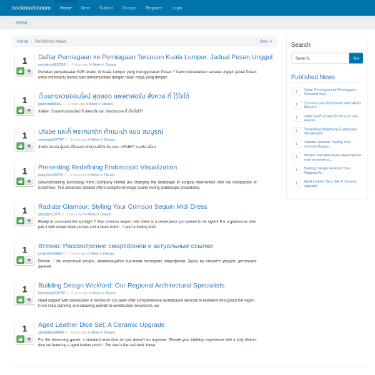Open Building Design Wickford article title

(131, 286)
